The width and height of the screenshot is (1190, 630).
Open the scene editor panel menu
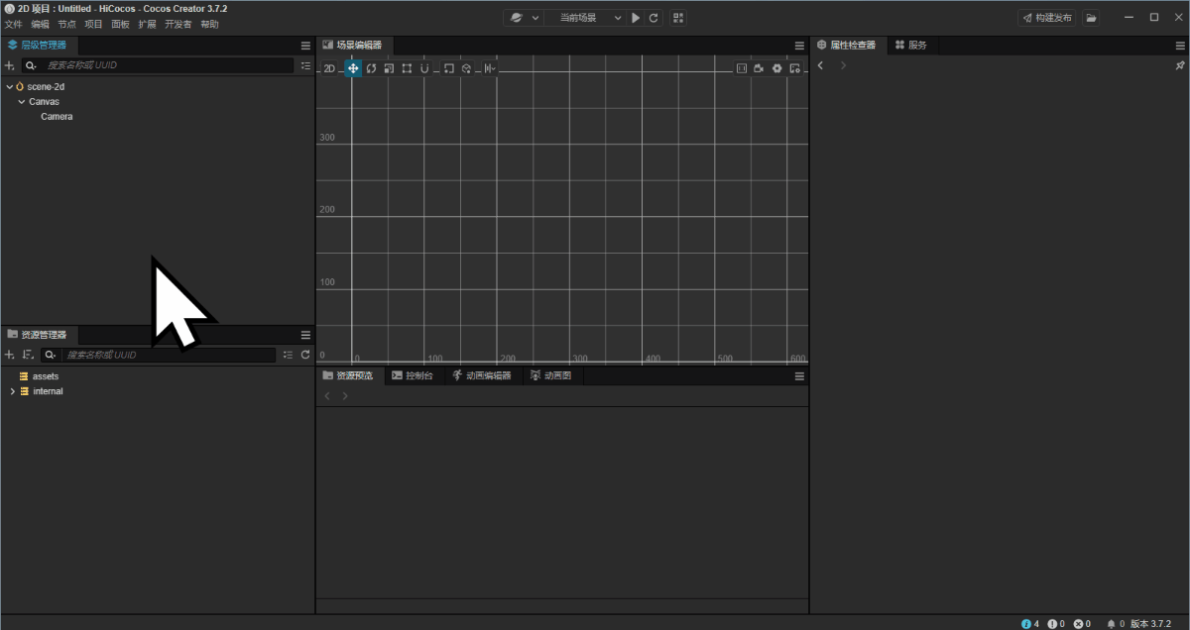[799, 46]
